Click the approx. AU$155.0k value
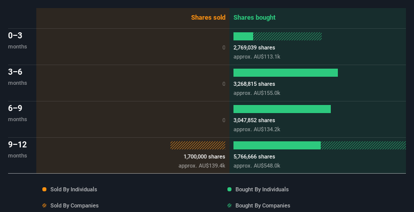Viewport: 414px width, 212px height. pos(257,93)
